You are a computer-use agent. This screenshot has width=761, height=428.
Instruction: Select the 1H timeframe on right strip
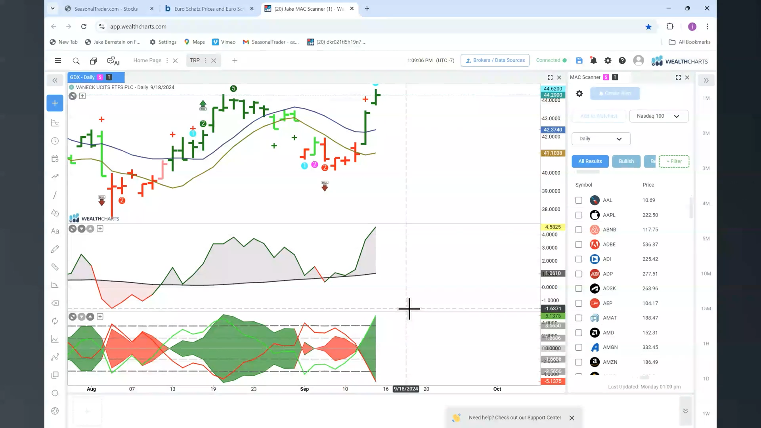pyautogui.click(x=706, y=344)
